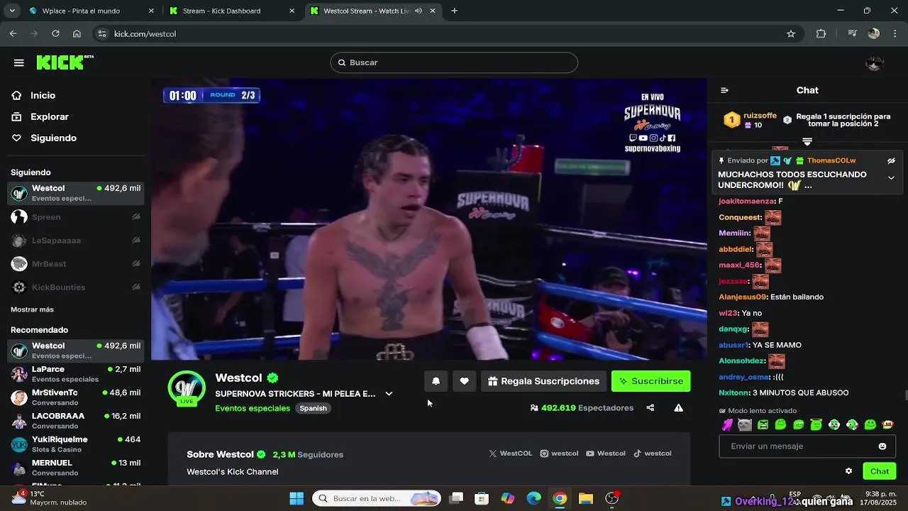Expand the gift leaderboard handle

coord(807,141)
